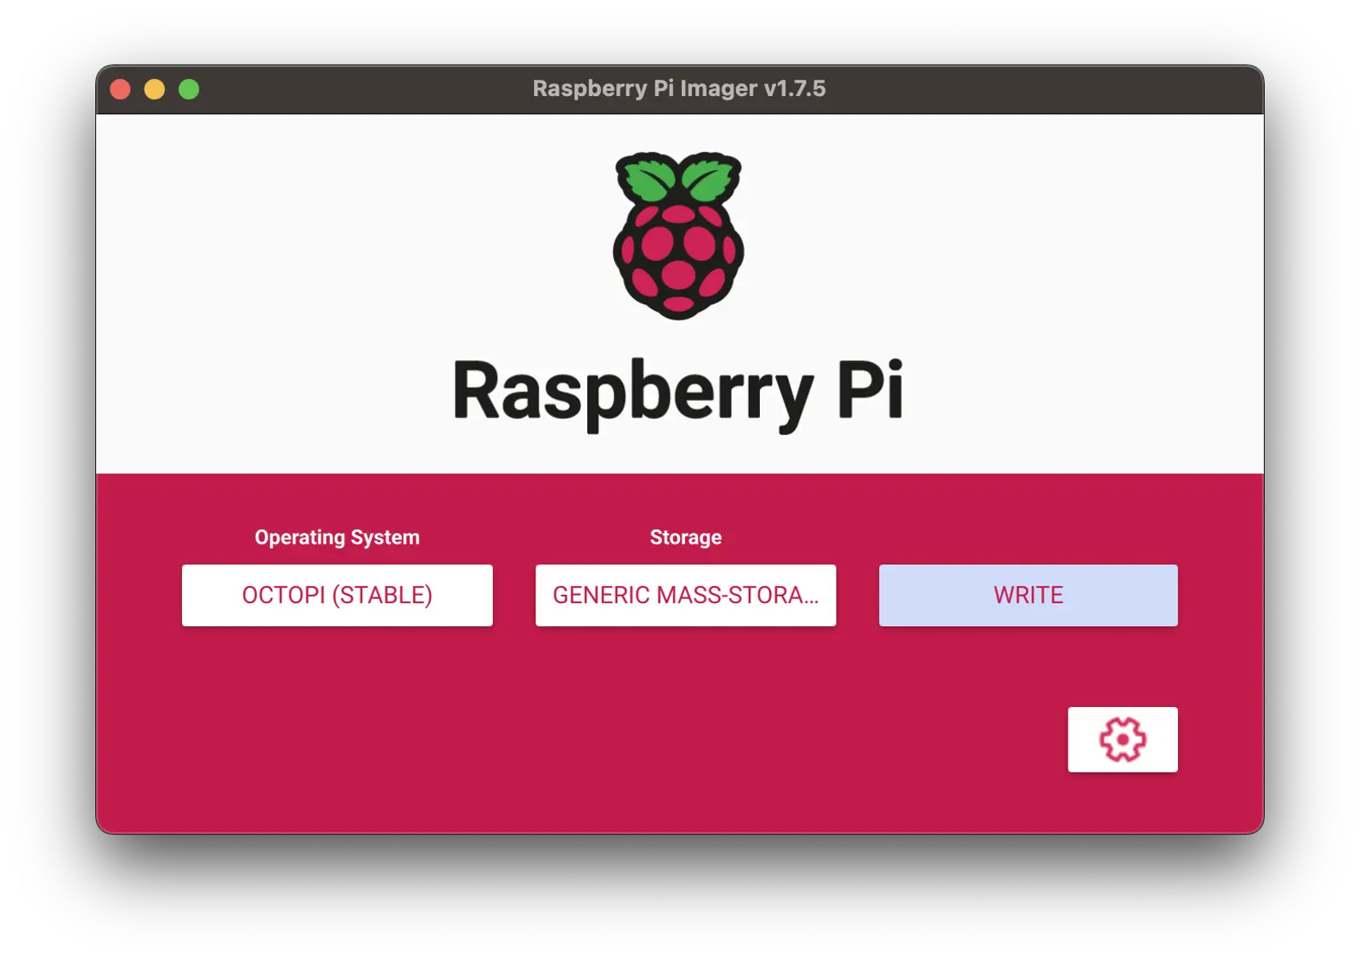Open the OCTOPI (STABLE) operating system chooser

tap(337, 595)
